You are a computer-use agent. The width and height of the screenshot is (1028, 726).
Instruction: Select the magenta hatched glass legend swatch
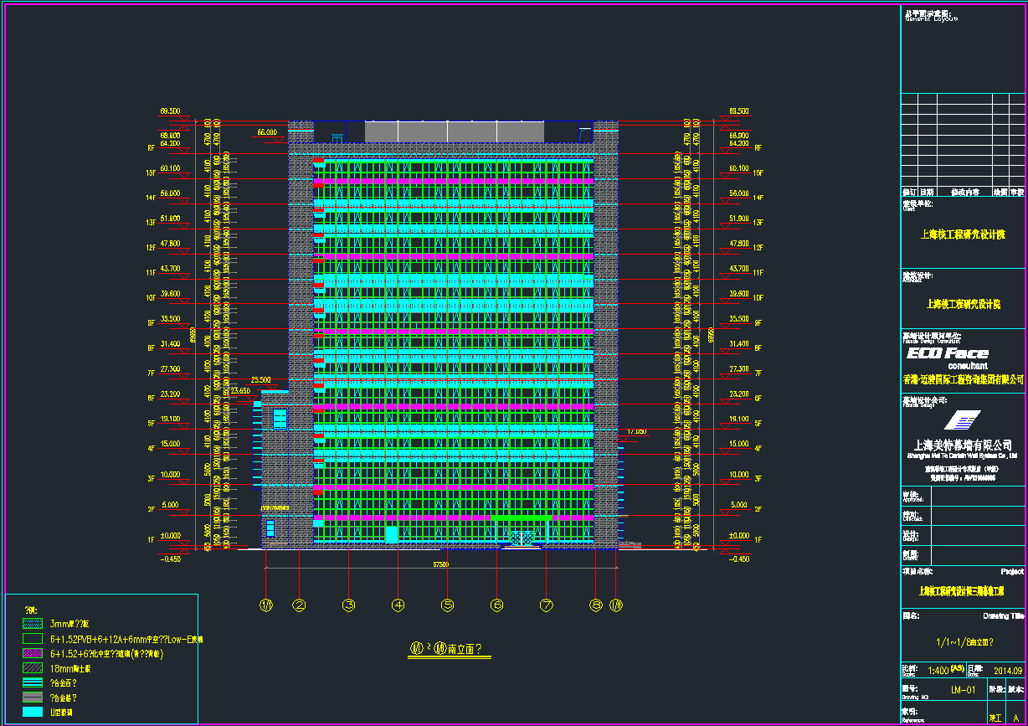pyautogui.click(x=33, y=652)
